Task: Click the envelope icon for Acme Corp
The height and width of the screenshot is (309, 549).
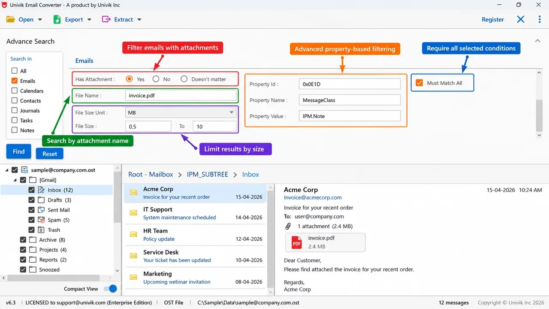Action: pos(134,193)
